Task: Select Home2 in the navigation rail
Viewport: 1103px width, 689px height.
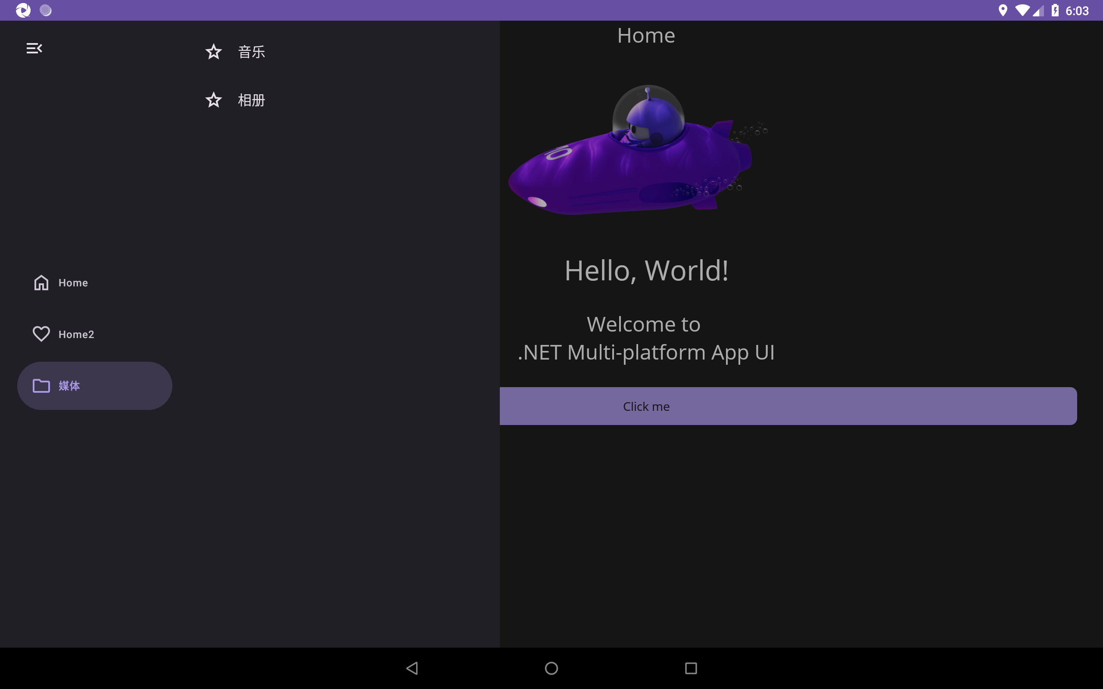Action: tap(94, 334)
